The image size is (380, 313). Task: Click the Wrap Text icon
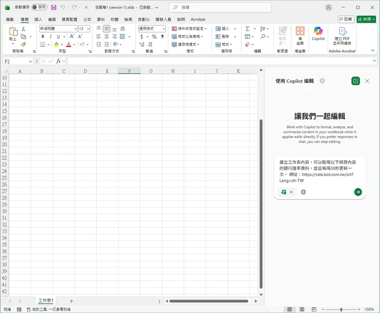[123, 29]
